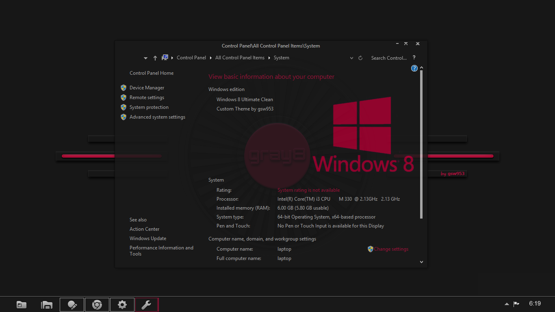Click shield icon beside Change settings
This screenshot has width=555, height=312.
371,249
